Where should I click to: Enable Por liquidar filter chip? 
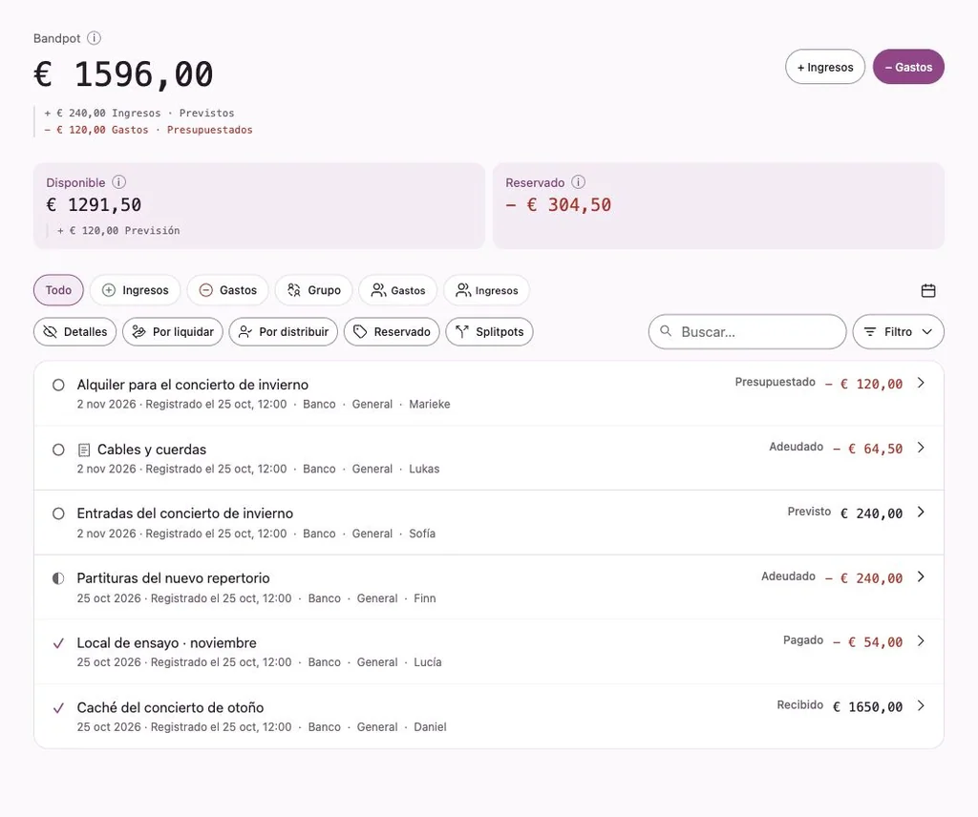pos(173,331)
